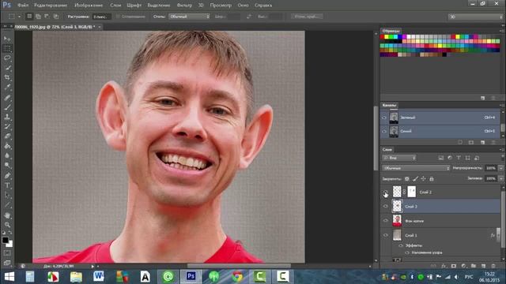The image size is (506, 284).
Task: Open Word from Windows taskbar
Action: [98, 277]
